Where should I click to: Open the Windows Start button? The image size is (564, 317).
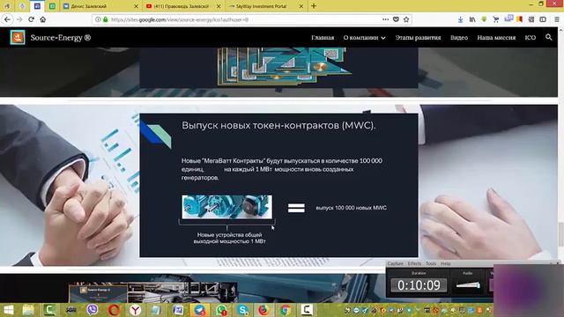(x=8, y=310)
